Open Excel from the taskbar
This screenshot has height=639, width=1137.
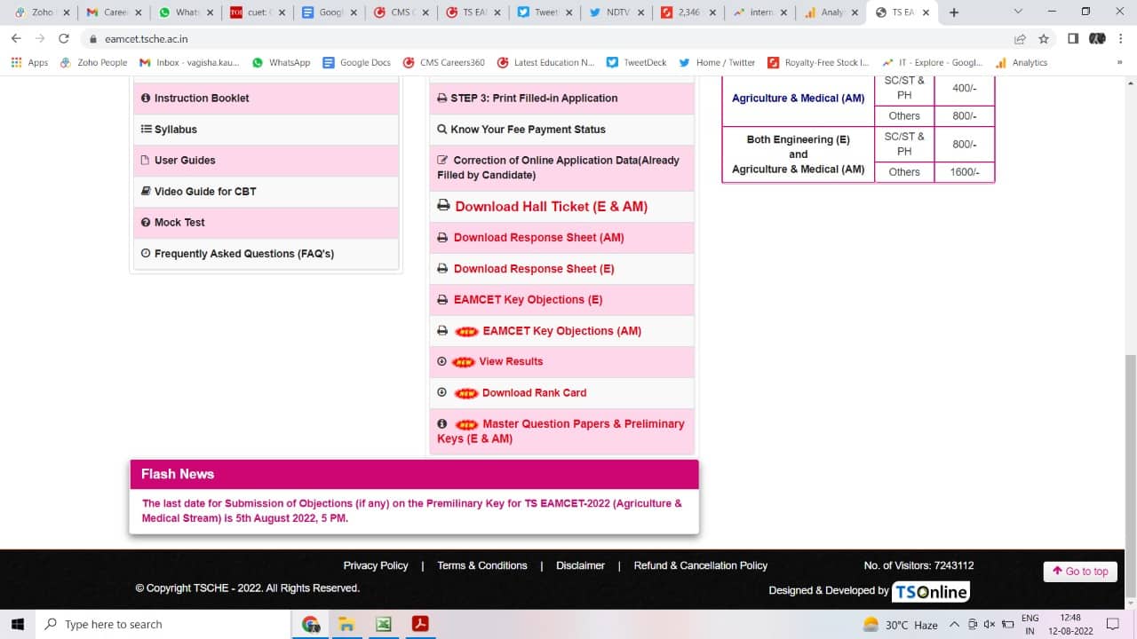coord(383,624)
